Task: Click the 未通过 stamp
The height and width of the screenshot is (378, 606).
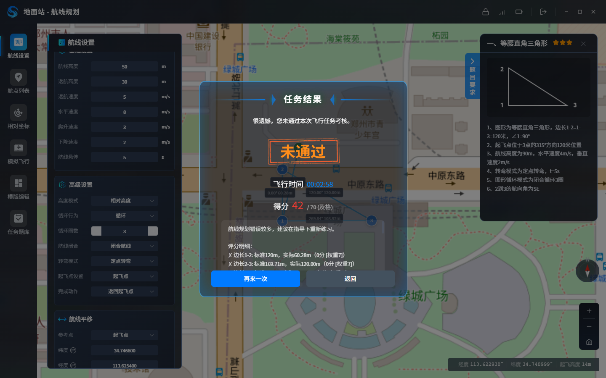Action: tap(303, 151)
